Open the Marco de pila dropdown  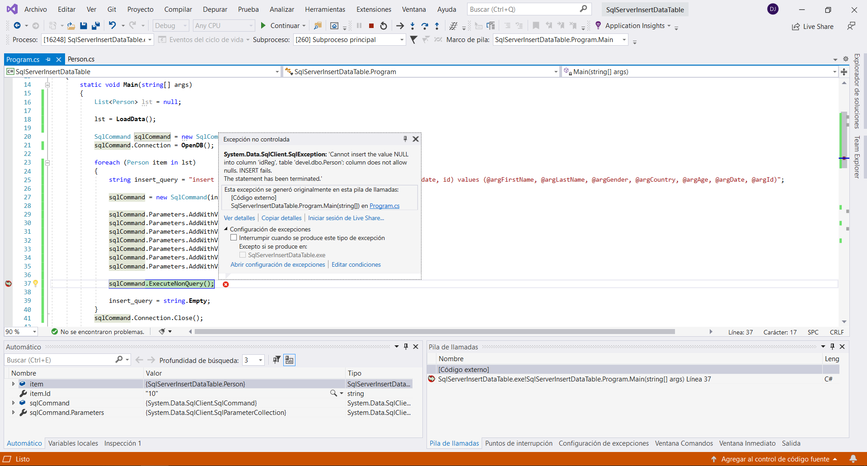624,40
